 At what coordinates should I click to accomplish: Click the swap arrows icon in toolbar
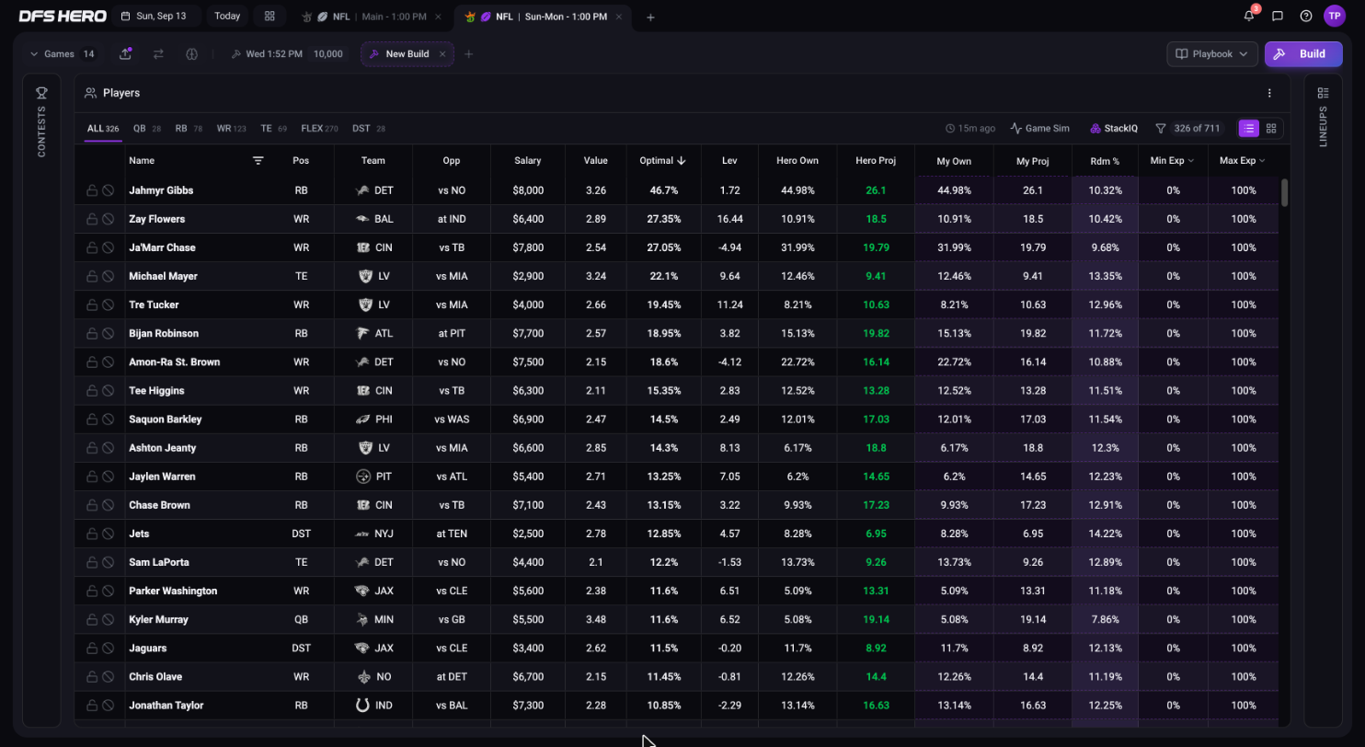point(158,54)
